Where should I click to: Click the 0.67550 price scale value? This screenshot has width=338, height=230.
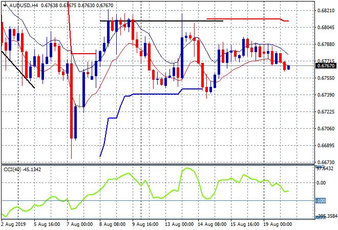(x=326, y=78)
